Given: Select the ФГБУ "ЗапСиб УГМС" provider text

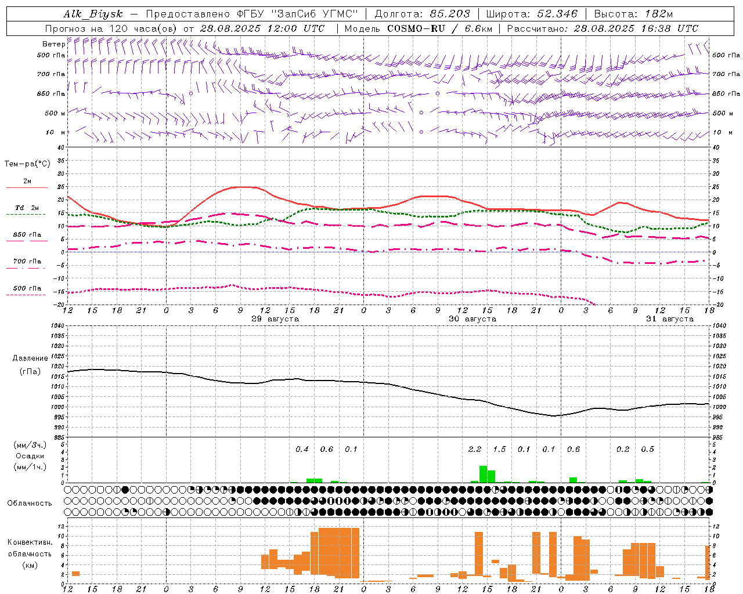Looking at the screenshot, I should tap(298, 14).
